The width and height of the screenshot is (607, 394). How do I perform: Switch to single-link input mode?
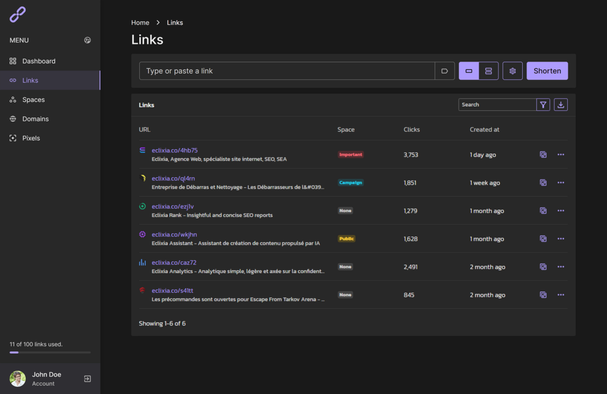pyautogui.click(x=469, y=71)
